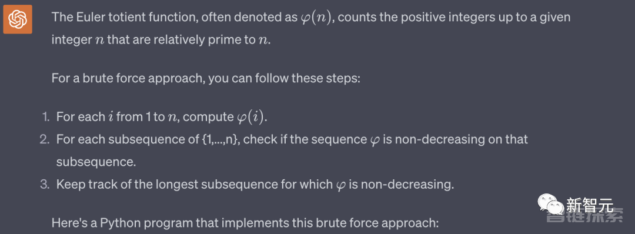Click the φ symbol in step three
Viewport: 635px width, 234px height.
click(x=340, y=185)
